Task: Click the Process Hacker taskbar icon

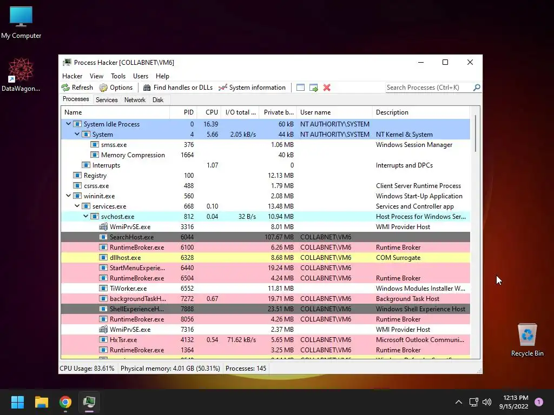Action: coord(89,402)
